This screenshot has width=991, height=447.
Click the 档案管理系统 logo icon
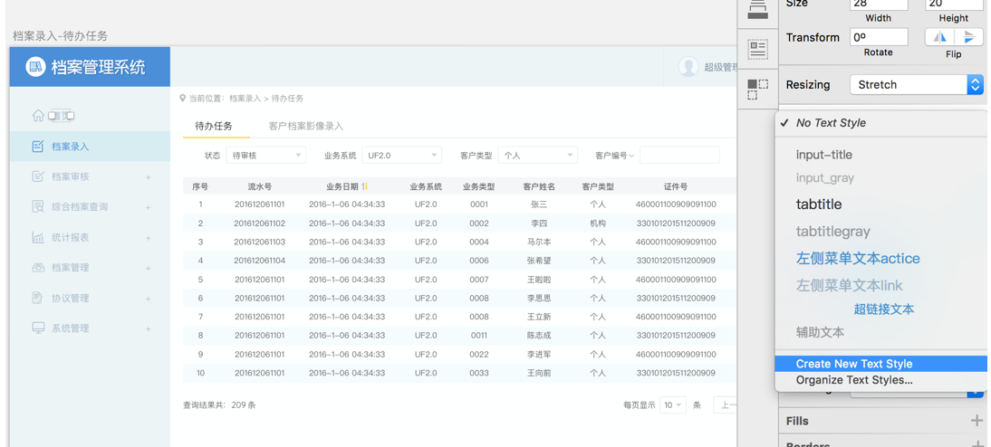click(x=35, y=66)
